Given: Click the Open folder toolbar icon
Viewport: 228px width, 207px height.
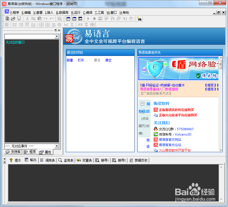Looking at the screenshot, I should click(x=13, y=18).
